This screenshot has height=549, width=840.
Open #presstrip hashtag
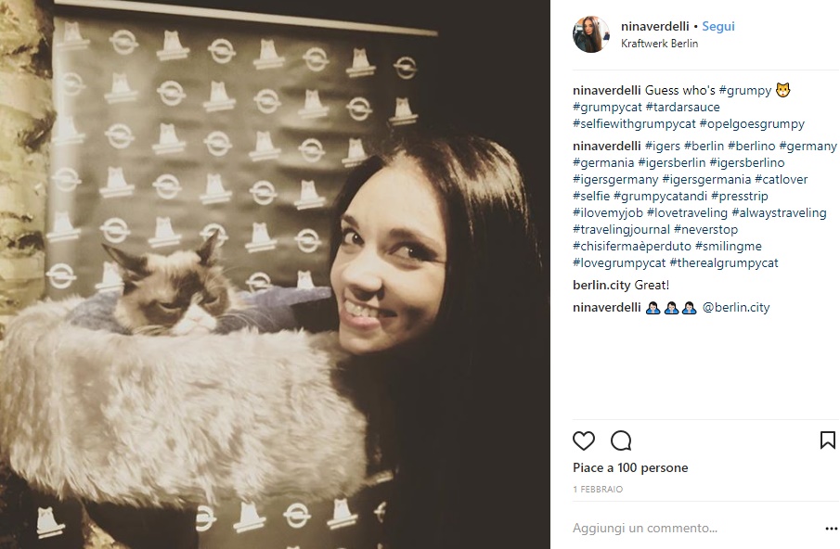(739, 196)
